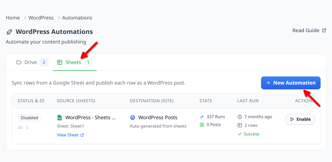Click the green posts list icon
This screenshot has height=162, width=332.
click(x=202, y=125)
